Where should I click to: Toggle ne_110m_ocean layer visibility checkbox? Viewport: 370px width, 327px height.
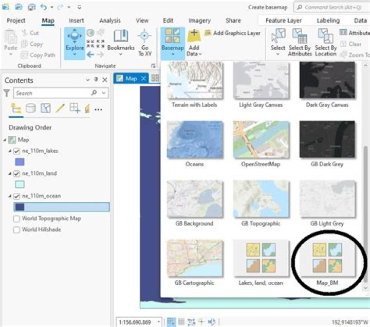coord(16,196)
